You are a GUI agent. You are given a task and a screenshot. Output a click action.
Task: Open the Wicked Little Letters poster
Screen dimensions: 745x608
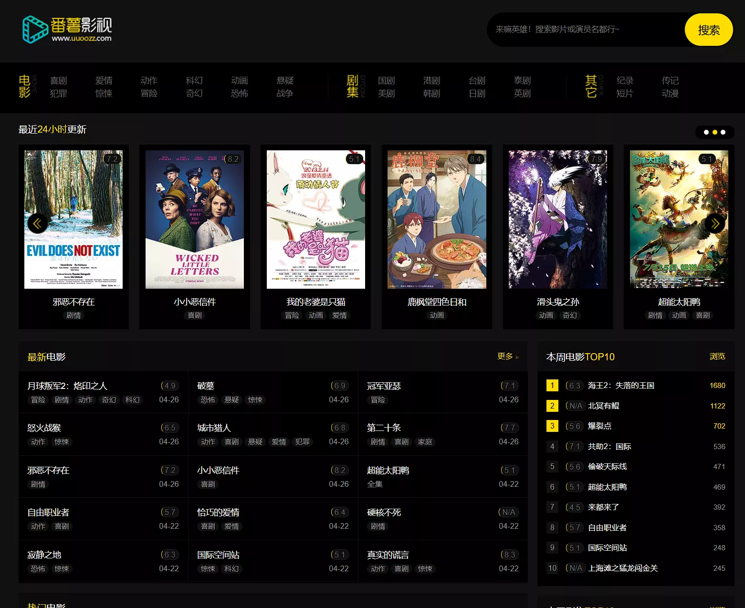tap(195, 220)
